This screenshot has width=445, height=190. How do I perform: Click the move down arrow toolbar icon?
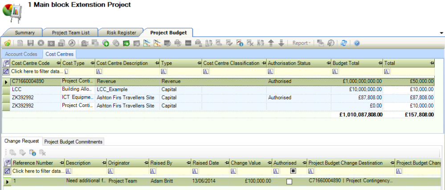click(281, 43)
